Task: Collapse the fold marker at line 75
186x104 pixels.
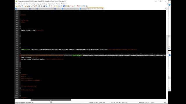Action: click(x=20, y=48)
